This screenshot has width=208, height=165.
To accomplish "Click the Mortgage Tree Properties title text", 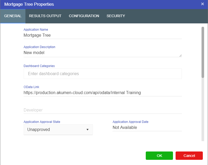I will (29, 4).
